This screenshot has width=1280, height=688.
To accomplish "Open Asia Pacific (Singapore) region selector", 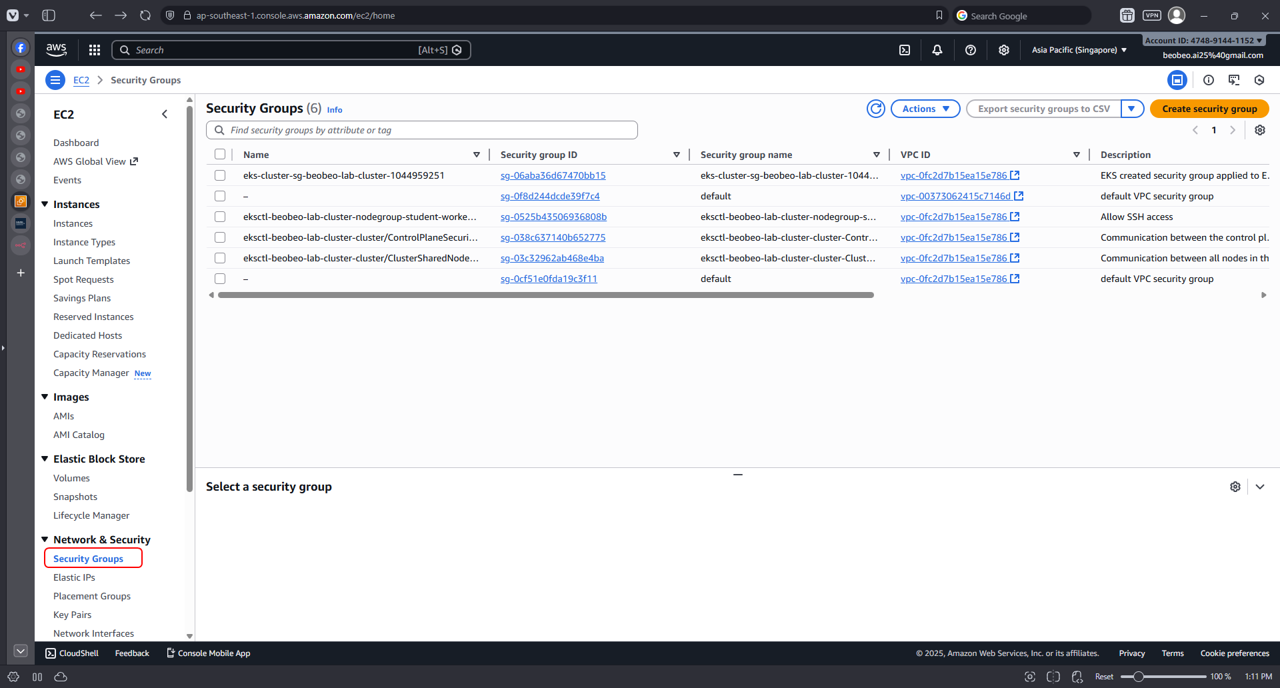I will click(1079, 50).
